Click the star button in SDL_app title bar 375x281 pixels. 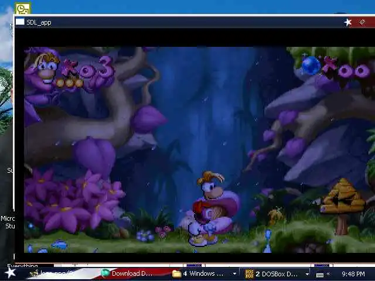click(347, 22)
